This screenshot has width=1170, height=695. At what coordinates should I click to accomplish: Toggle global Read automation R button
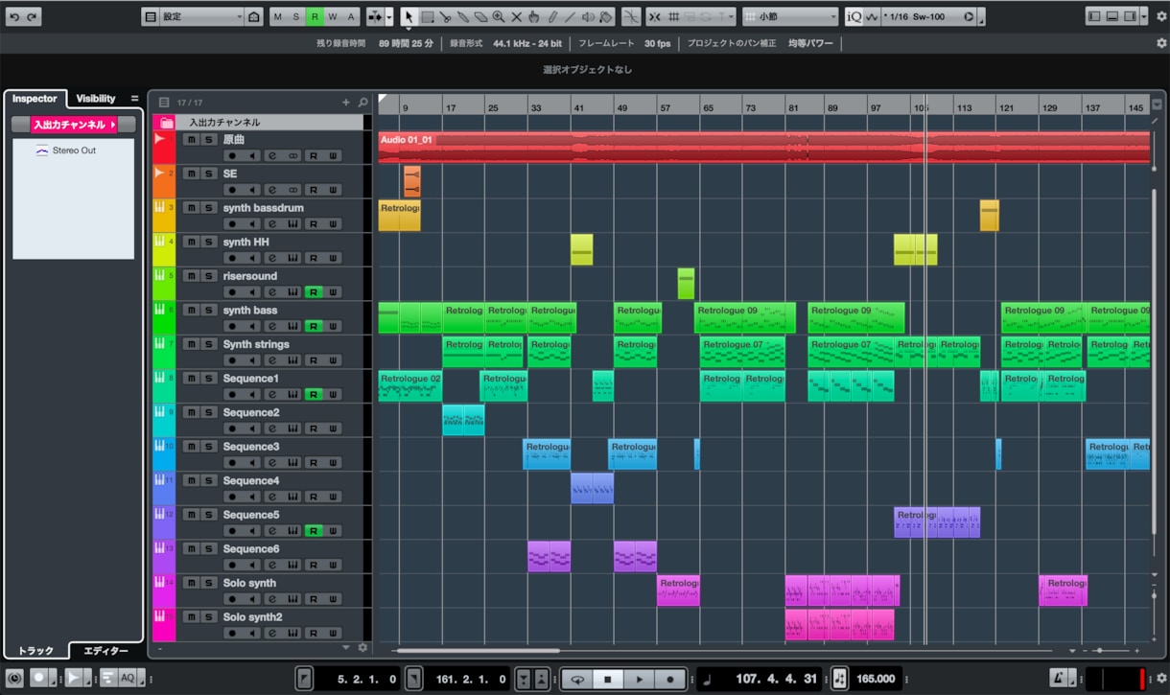pos(315,16)
